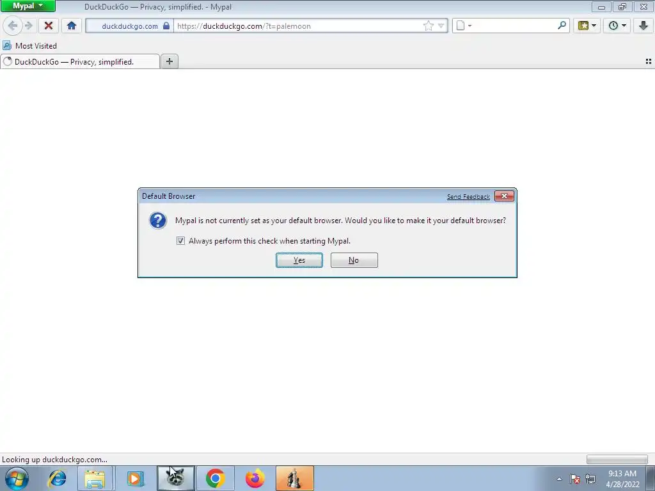Click the Send Feedback link

point(468,197)
